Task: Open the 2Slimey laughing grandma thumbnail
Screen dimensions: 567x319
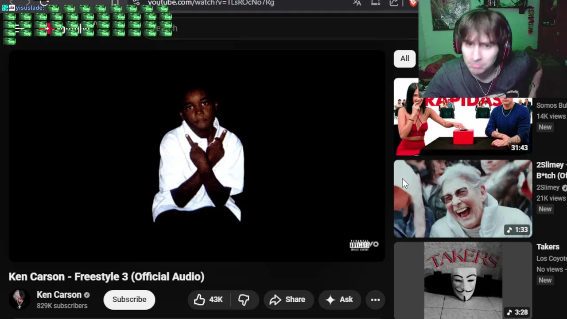Action: (463, 198)
